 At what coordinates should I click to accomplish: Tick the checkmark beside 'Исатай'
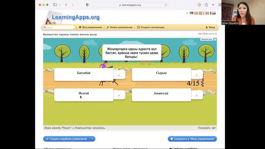tap(119, 95)
